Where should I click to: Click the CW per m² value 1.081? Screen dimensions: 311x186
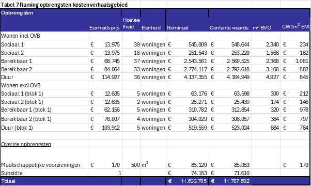click(x=302, y=61)
